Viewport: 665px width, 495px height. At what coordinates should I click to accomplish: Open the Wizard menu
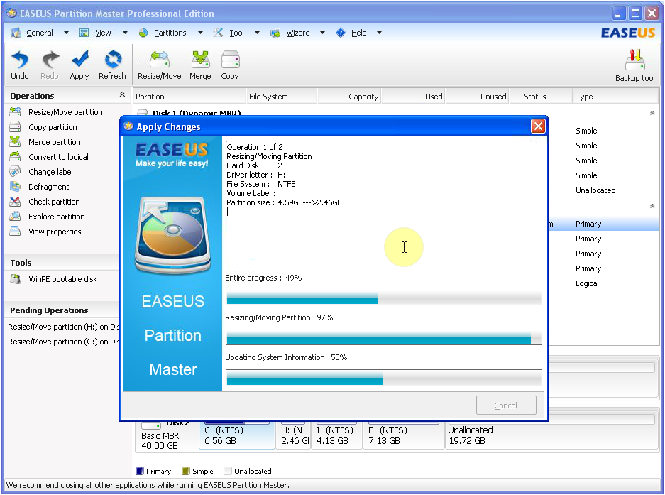297,33
